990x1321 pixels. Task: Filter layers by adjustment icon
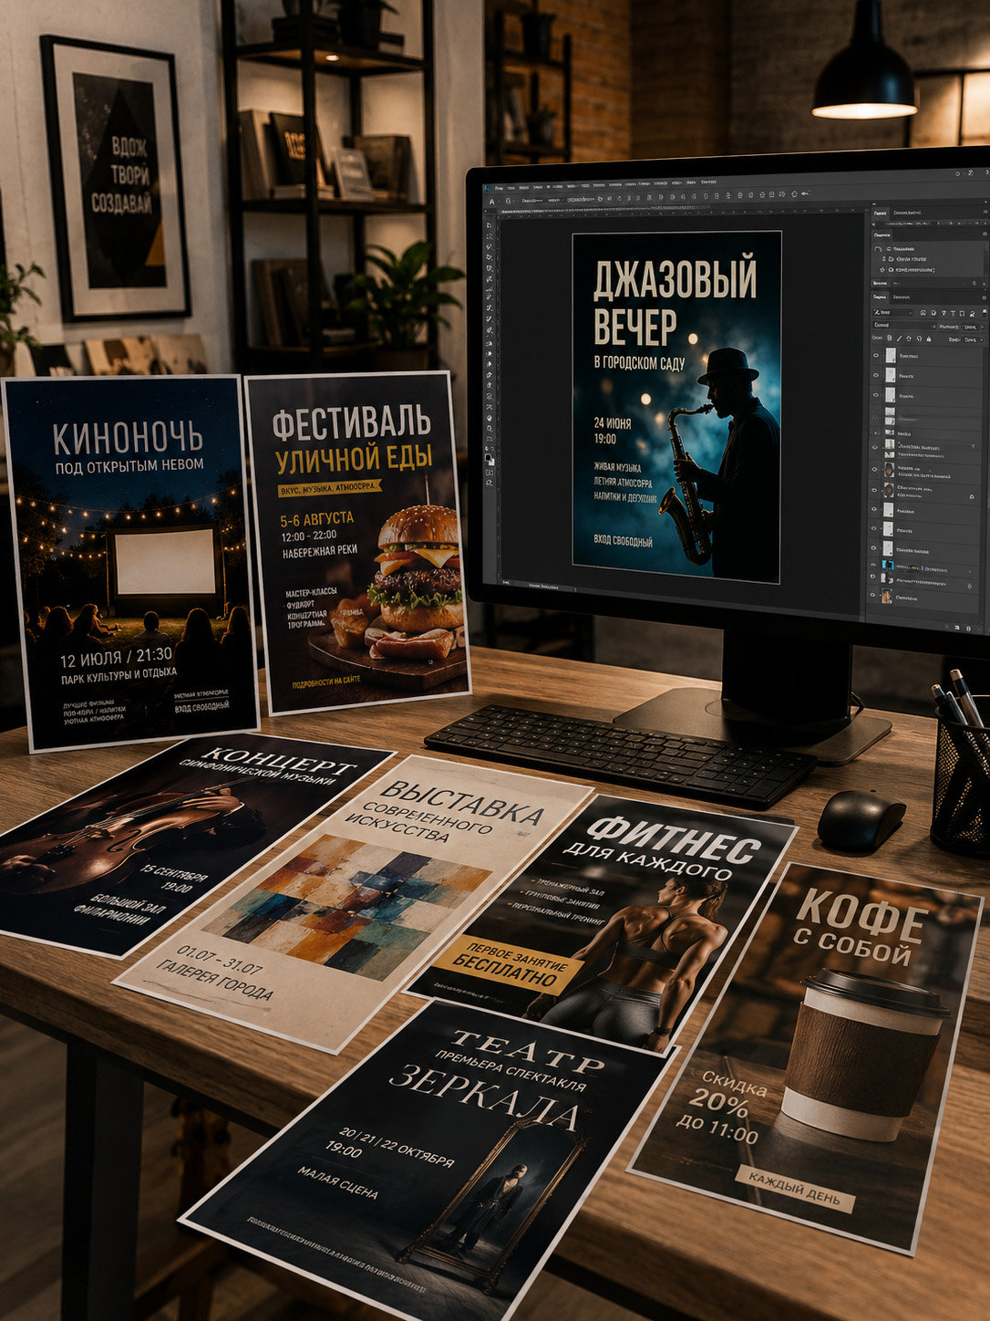tap(933, 313)
